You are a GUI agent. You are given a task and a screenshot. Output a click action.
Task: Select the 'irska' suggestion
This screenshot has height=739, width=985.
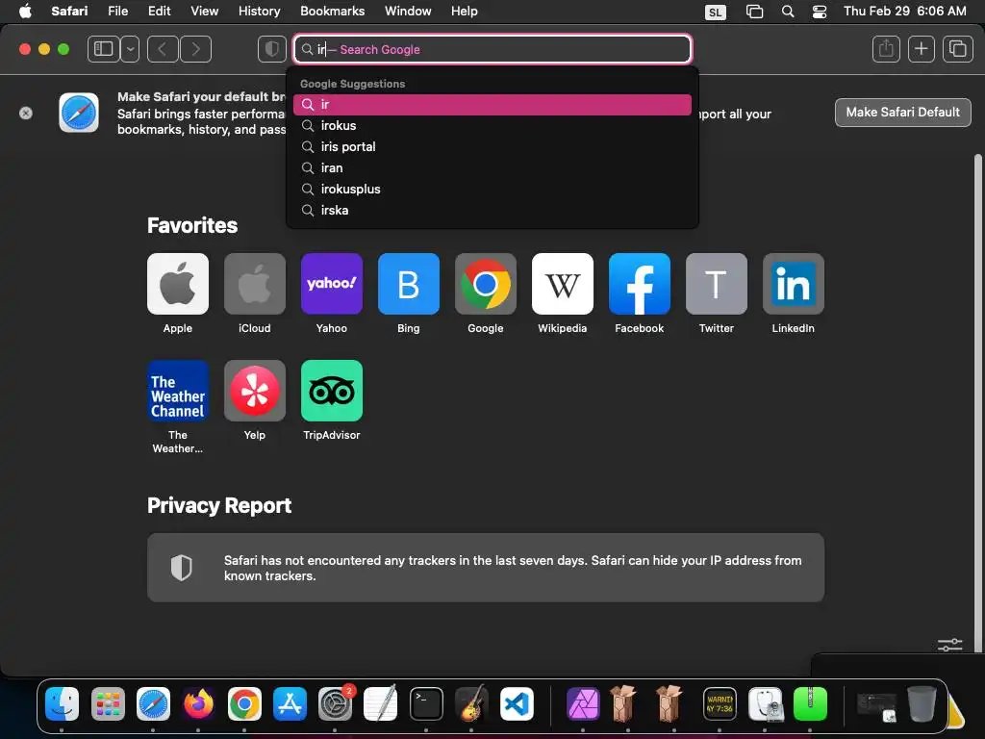click(x=492, y=211)
